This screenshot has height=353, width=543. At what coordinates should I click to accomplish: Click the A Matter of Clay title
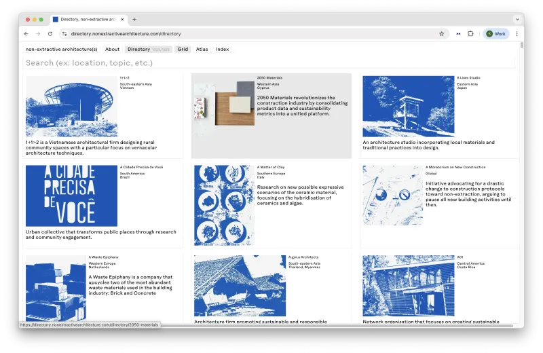(x=271, y=167)
